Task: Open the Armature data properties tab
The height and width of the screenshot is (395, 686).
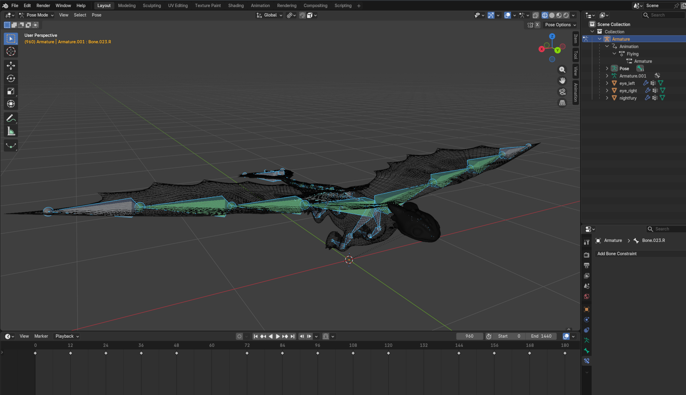Action: [587, 340]
